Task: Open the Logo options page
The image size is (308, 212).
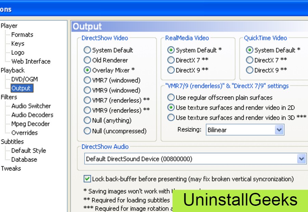Action: pos(18,52)
